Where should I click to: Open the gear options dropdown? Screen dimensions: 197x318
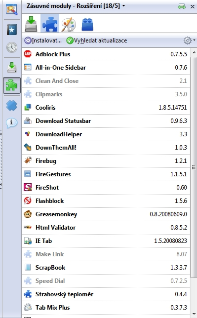(x=189, y=40)
